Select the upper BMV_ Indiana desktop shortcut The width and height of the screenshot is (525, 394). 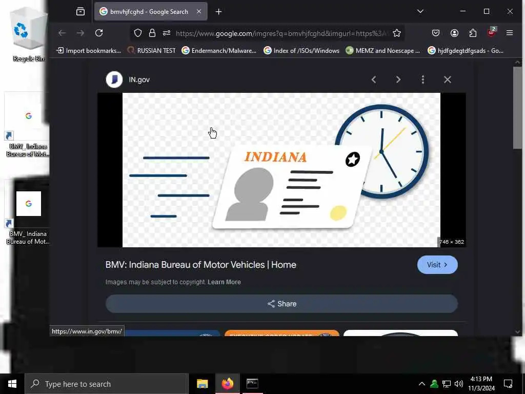click(x=28, y=125)
